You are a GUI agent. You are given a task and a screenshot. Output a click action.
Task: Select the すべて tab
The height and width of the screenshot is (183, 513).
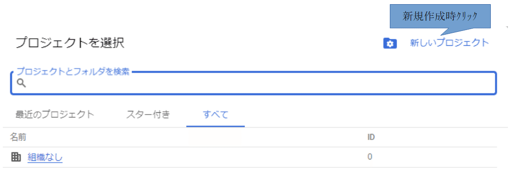point(216,115)
